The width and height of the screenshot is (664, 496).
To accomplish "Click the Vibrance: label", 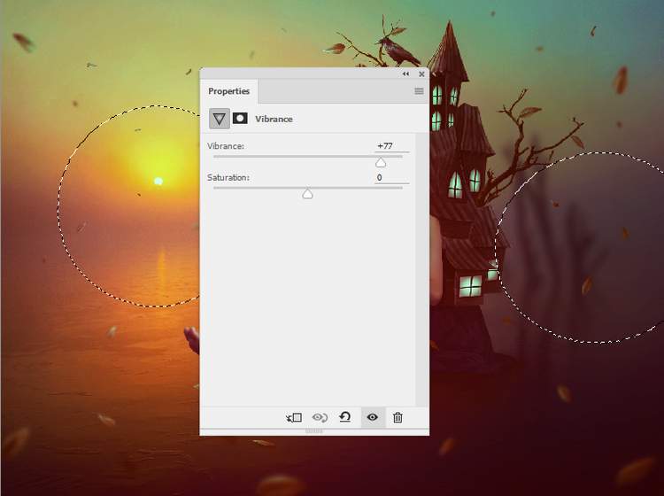I will point(225,146).
